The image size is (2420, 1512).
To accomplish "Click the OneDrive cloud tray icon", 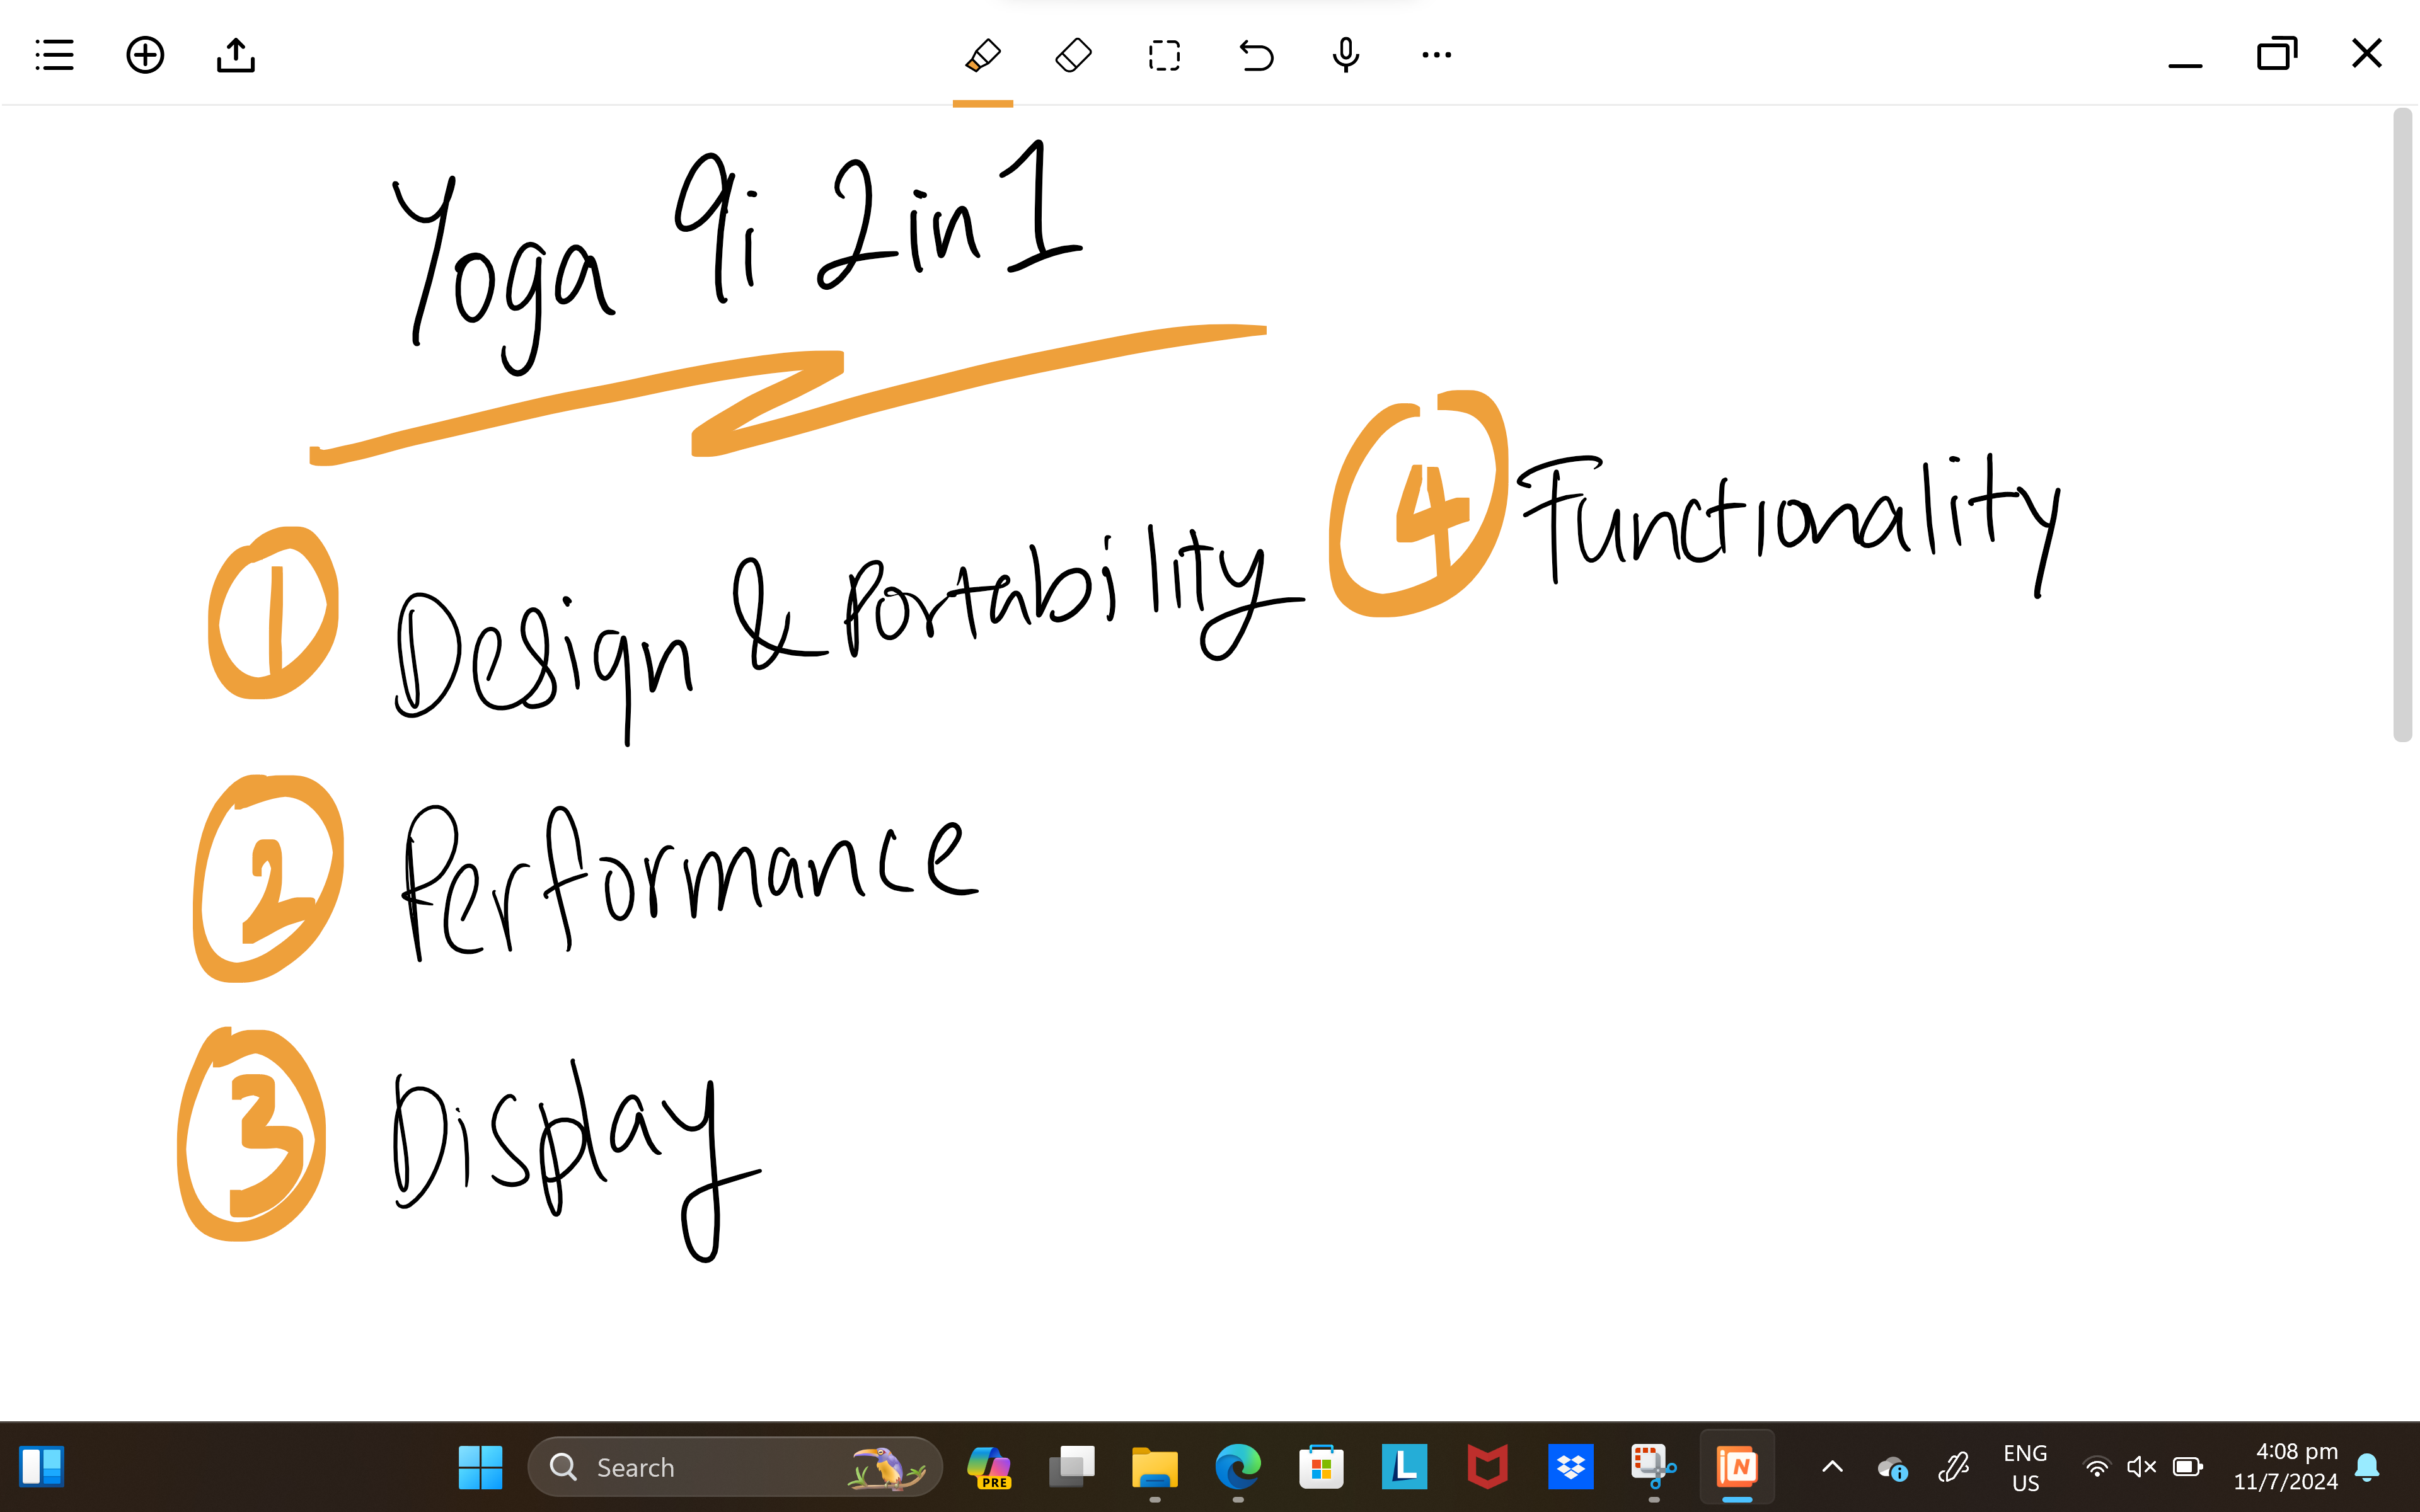I will [x=1892, y=1468].
